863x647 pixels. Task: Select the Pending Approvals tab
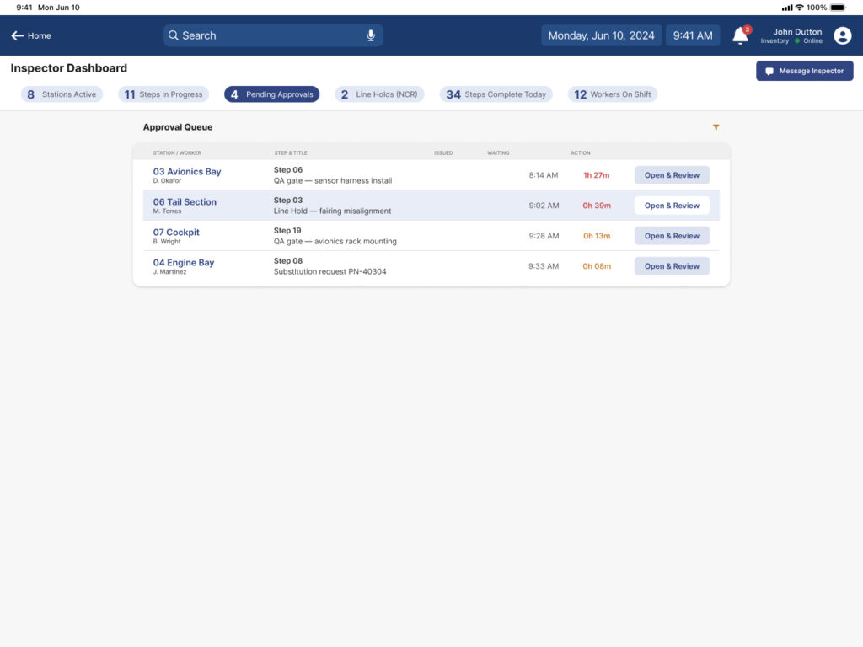coord(272,94)
